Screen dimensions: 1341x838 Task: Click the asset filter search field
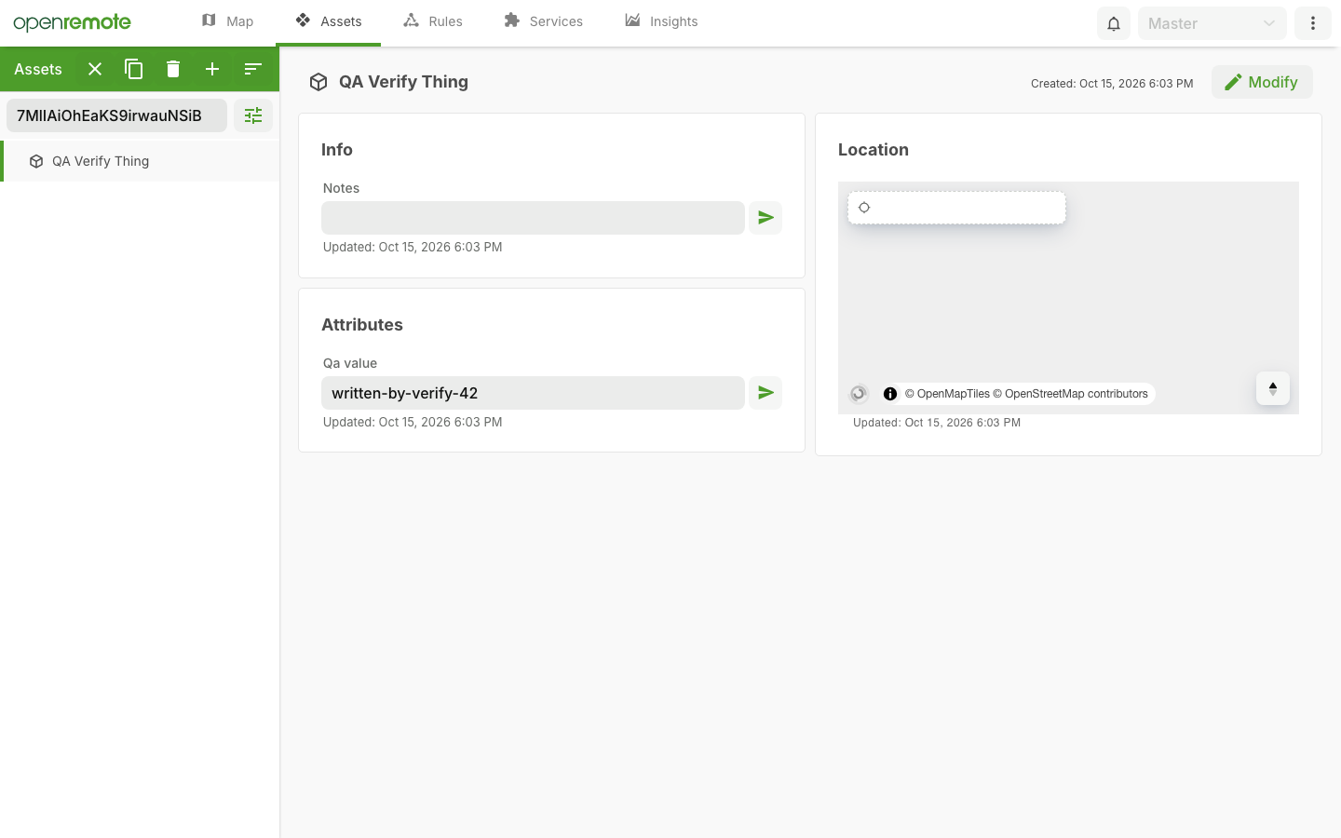[116, 115]
